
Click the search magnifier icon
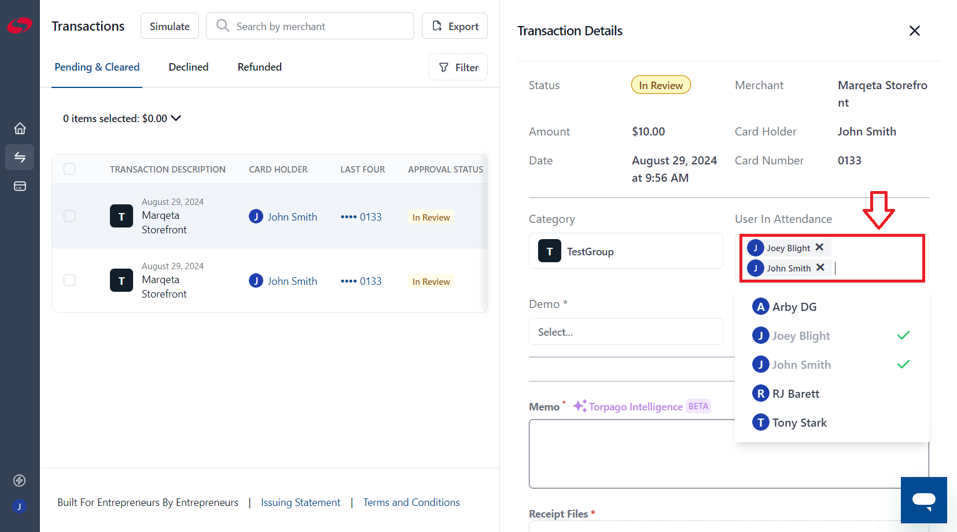pyautogui.click(x=223, y=25)
